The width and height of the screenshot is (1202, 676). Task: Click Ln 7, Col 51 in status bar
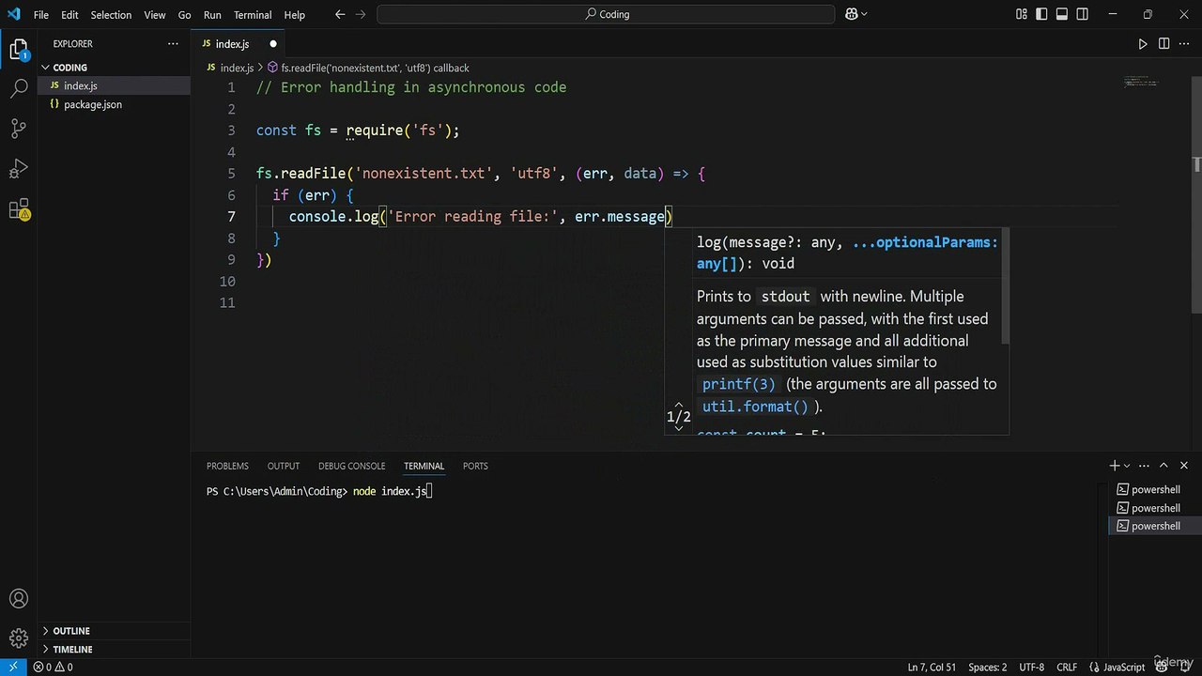[932, 667]
